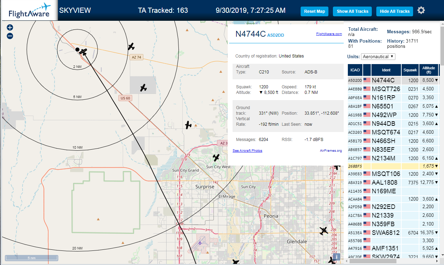Click the Glendale city label on the map
This screenshot has height=265, width=444.
click(297, 241)
